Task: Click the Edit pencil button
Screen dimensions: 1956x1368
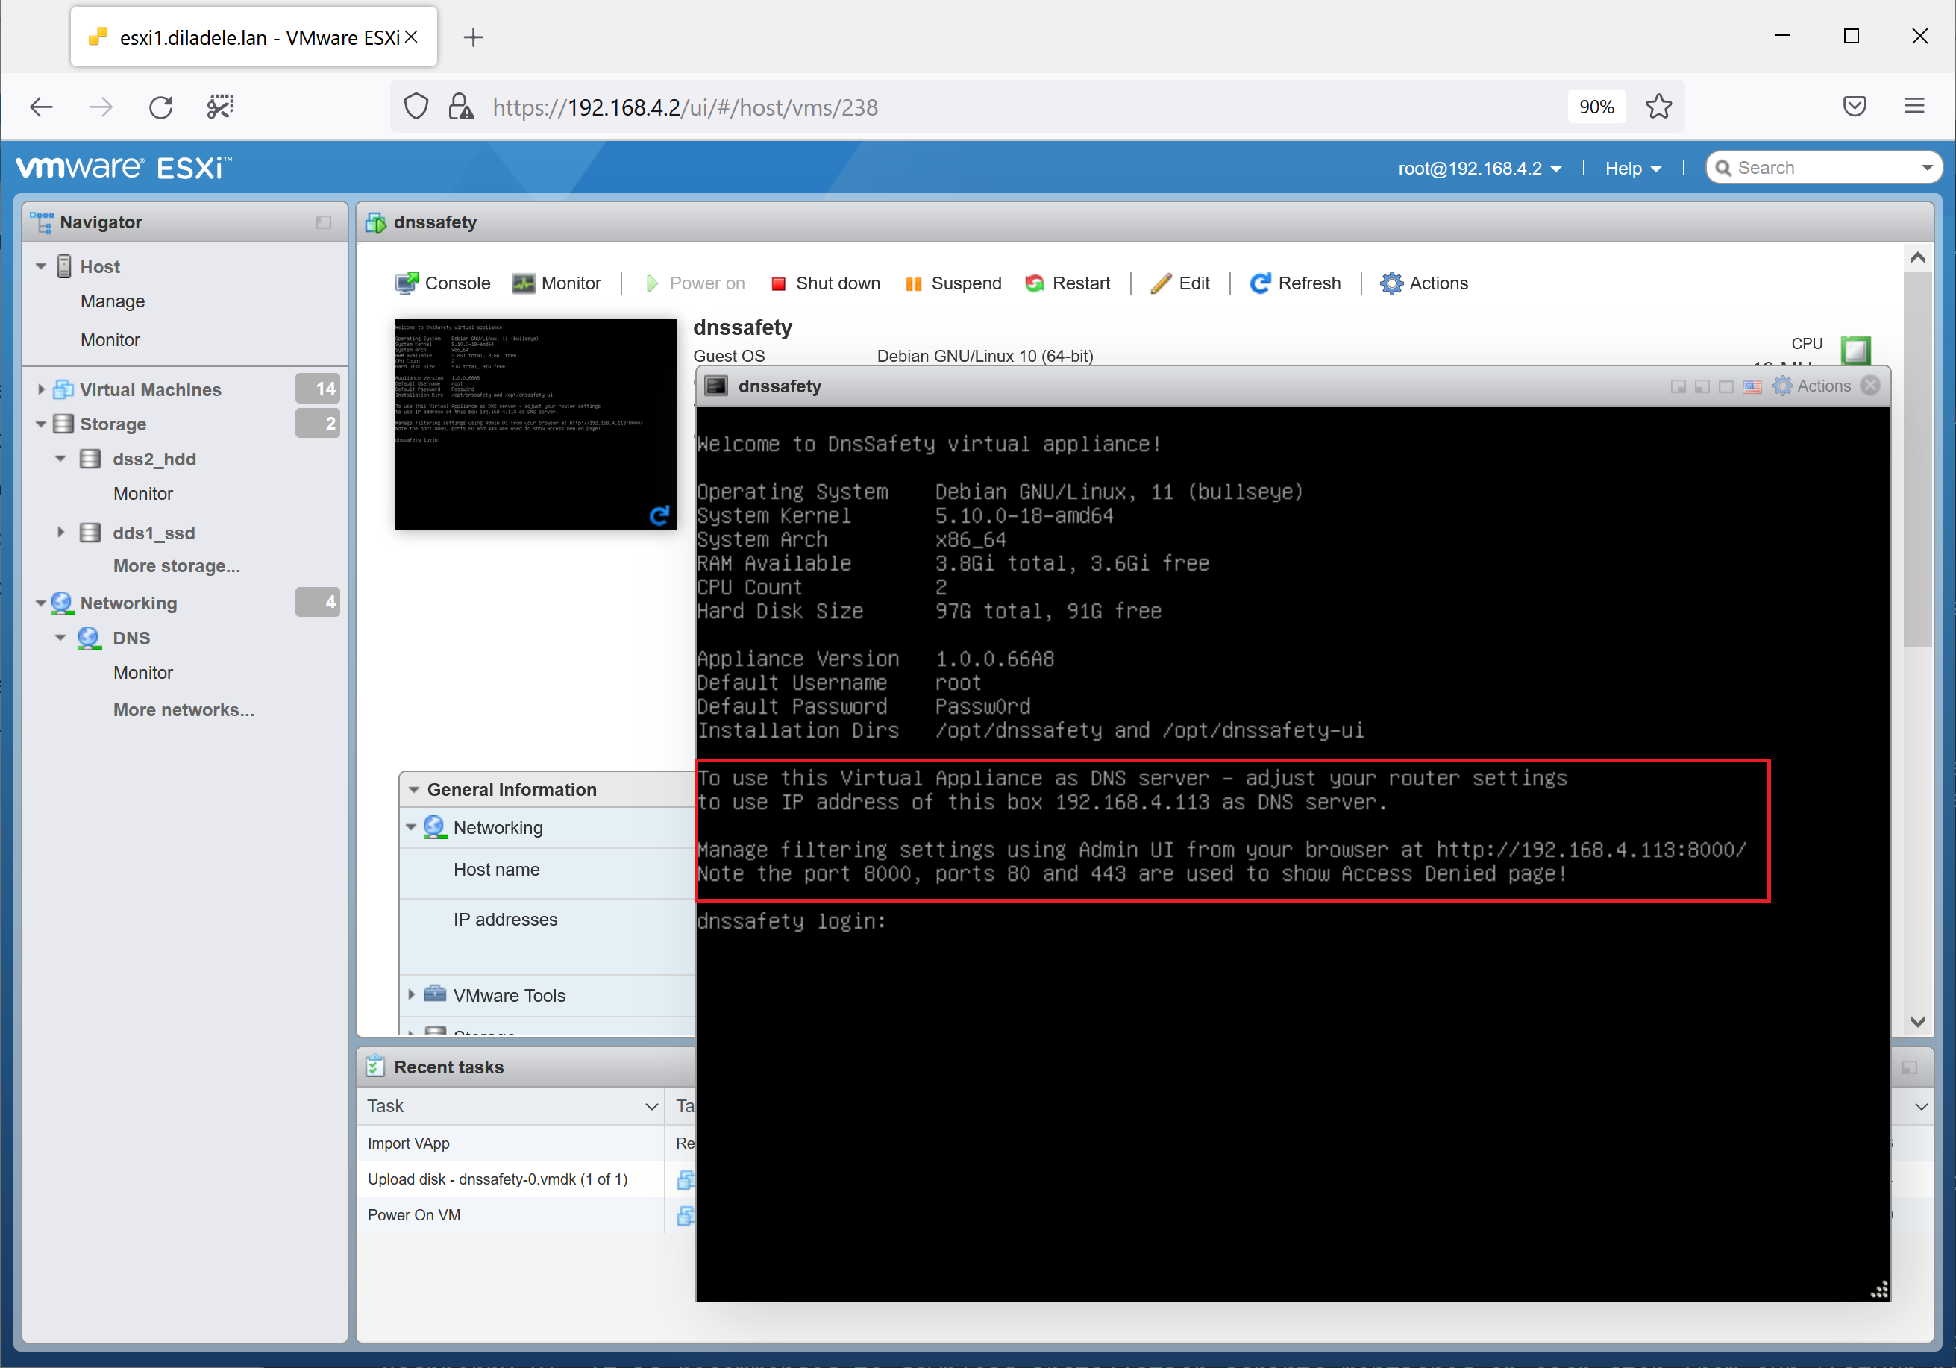Action: [1180, 283]
